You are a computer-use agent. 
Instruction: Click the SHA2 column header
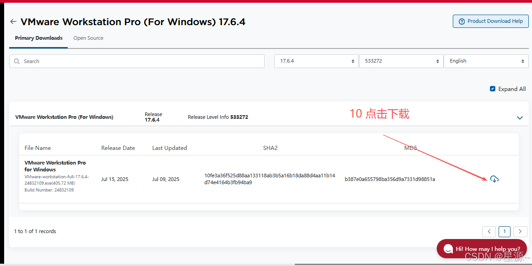click(271, 148)
